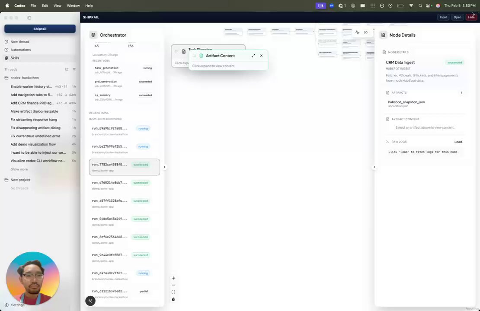
Task: Open macOS Spotlight search
Action: (x=420, y=6)
